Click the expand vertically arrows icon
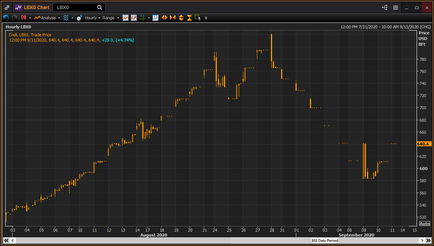 point(181,18)
